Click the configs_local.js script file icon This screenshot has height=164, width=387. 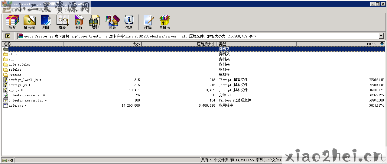tap(6, 80)
